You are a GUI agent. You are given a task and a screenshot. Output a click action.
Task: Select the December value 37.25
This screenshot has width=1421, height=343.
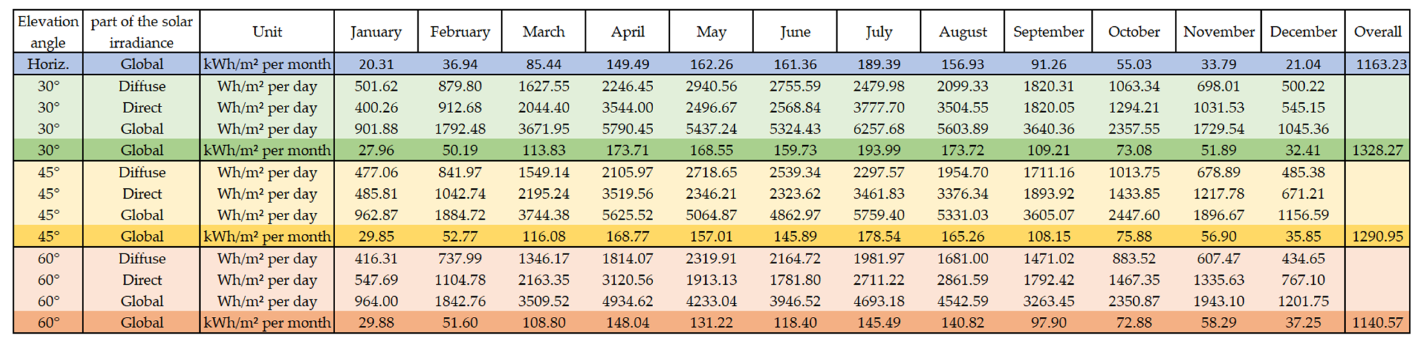pos(1303,323)
